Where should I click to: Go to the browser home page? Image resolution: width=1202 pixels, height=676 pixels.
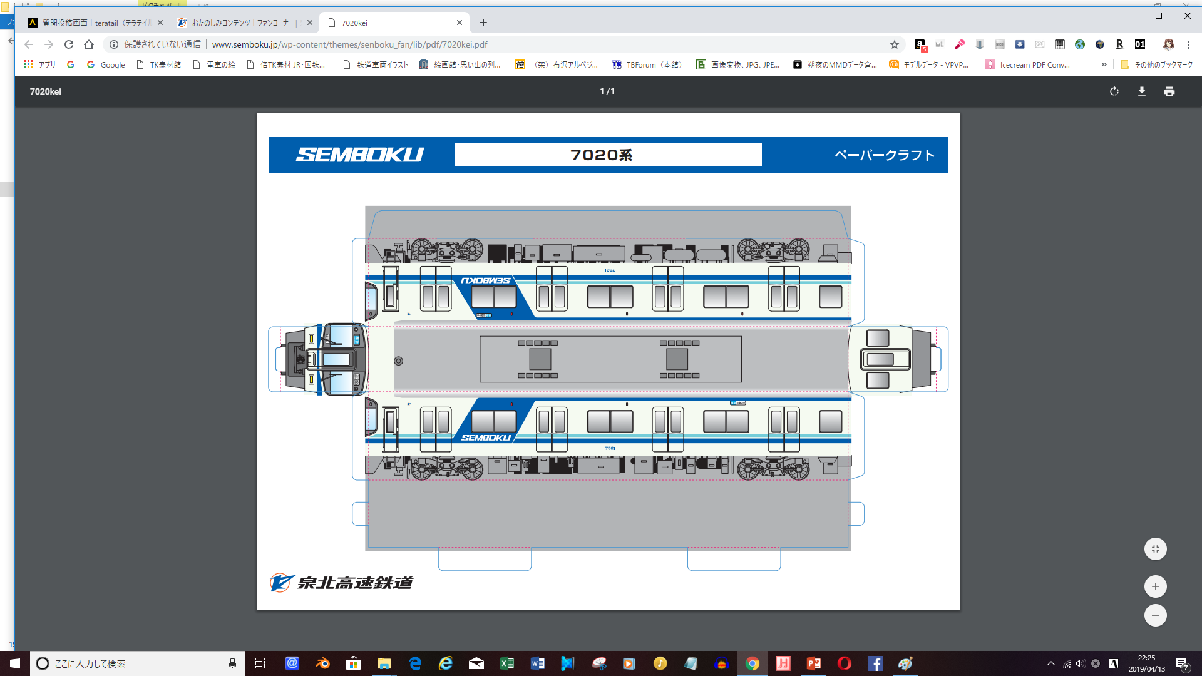(89, 44)
